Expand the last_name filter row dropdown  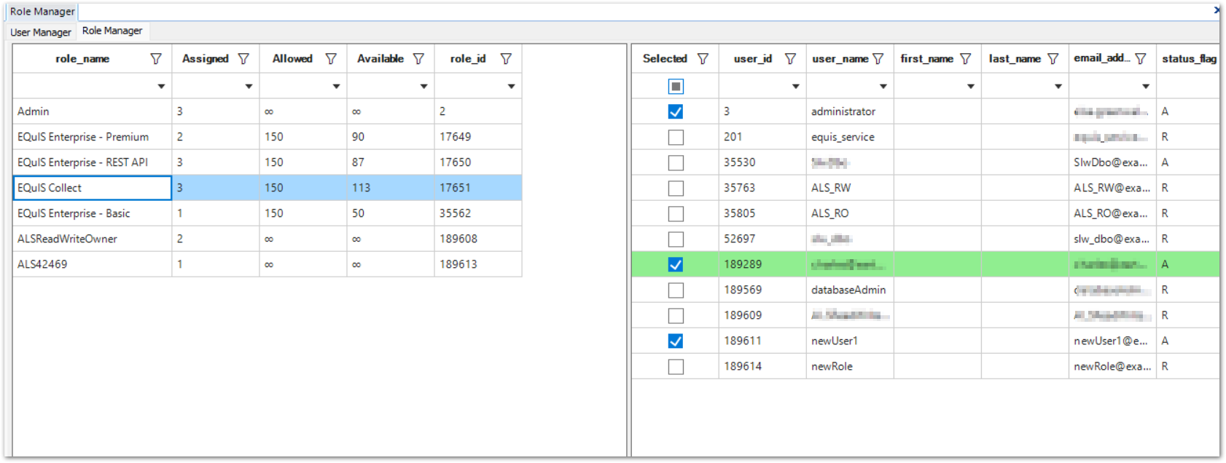click(1058, 87)
